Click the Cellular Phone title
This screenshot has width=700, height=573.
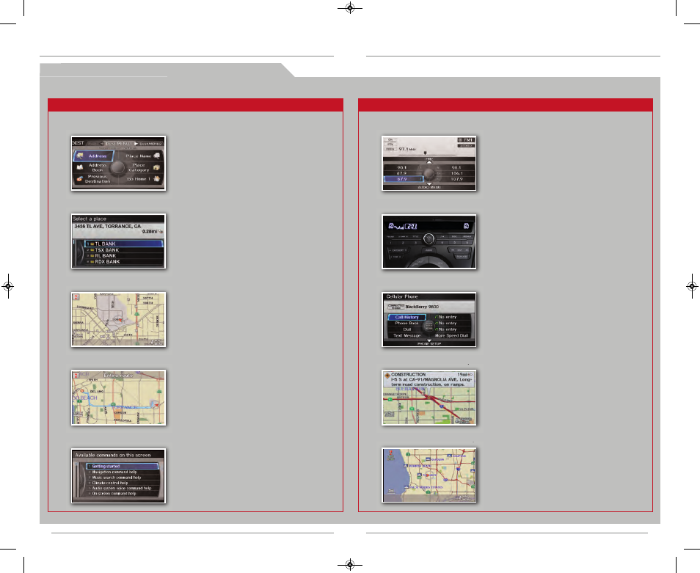(402, 296)
